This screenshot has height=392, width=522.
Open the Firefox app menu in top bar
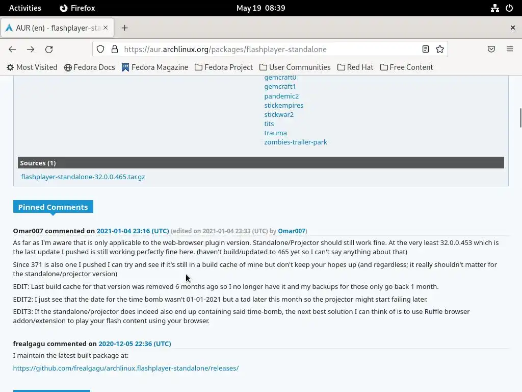77,8
